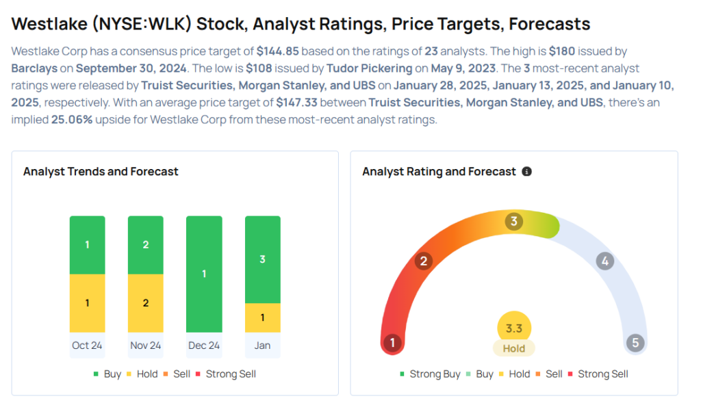Toggle the Hold legend in the trends chart
701x416 pixels.
[x=141, y=374]
